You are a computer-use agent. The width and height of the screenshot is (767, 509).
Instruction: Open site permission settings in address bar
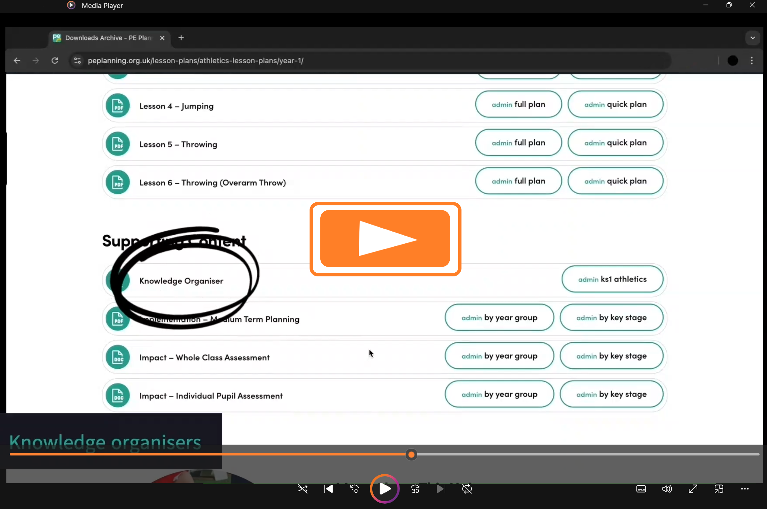(x=77, y=61)
